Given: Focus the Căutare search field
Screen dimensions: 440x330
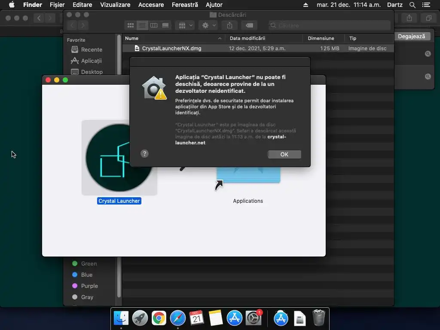Looking at the screenshot, I should pyautogui.click(x=330, y=25).
